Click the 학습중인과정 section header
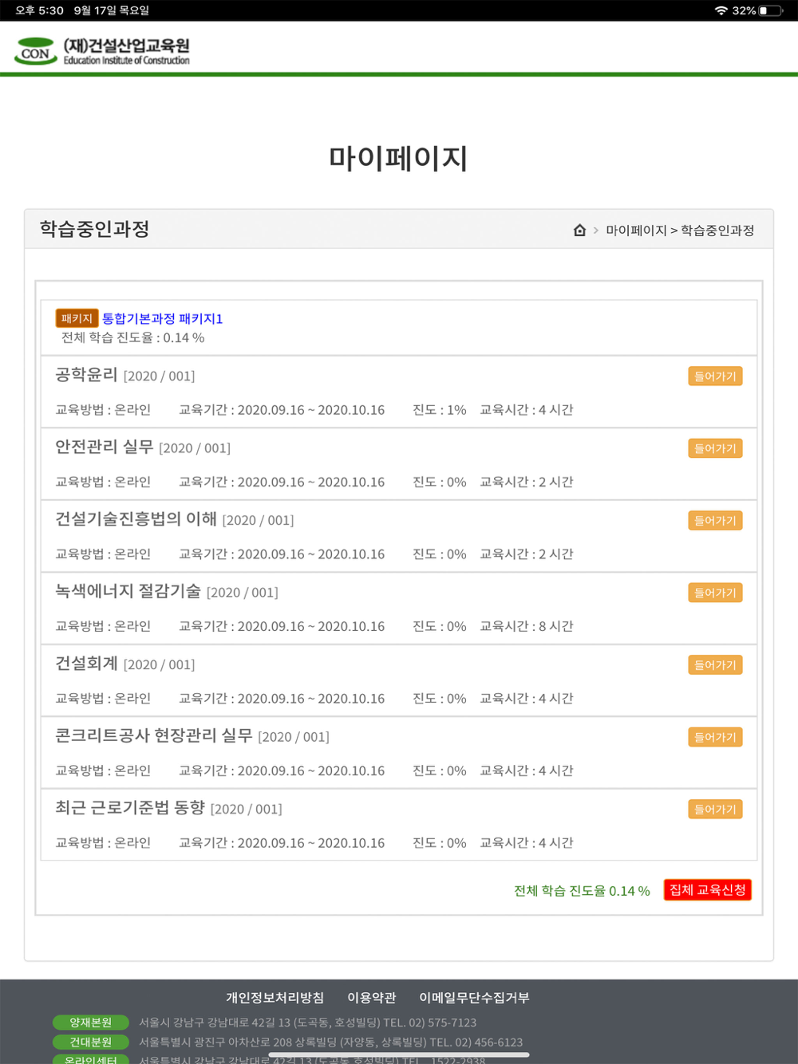This screenshot has height=1064, width=798. [95, 230]
